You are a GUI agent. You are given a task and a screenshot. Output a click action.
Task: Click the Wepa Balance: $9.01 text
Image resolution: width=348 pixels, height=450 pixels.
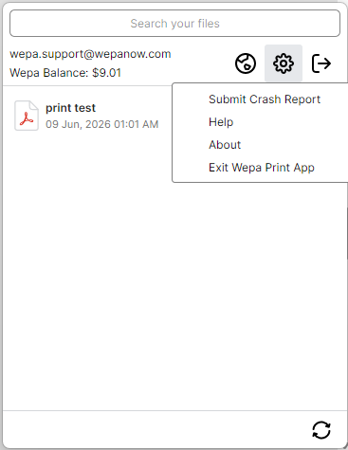pyautogui.click(x=65, y=73)
